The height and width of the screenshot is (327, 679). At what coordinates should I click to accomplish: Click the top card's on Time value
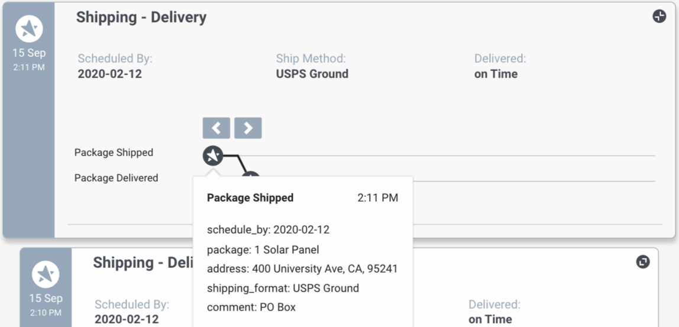coord(496,74)
